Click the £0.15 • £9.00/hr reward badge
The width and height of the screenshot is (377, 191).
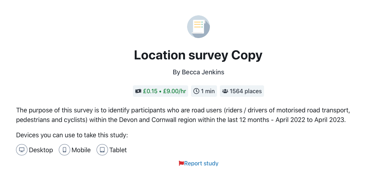161,91
